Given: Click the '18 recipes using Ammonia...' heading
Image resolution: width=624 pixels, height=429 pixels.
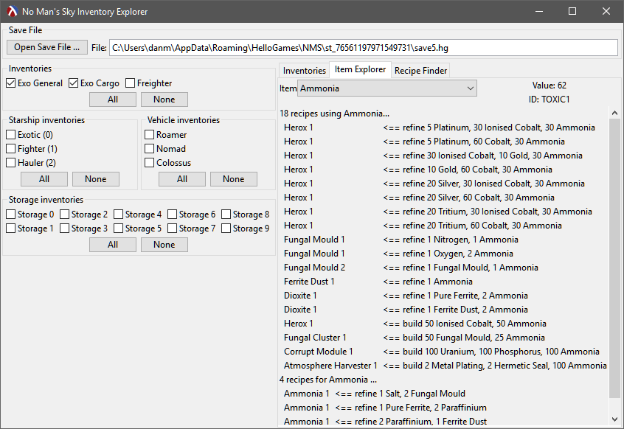Looking at the screenshot, I should point(334,114).
